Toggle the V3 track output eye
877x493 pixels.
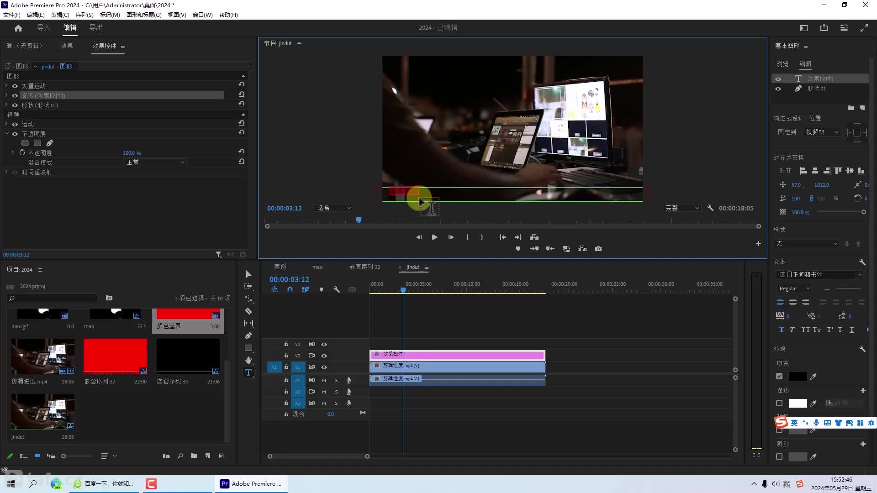click(x=324, y=344)
